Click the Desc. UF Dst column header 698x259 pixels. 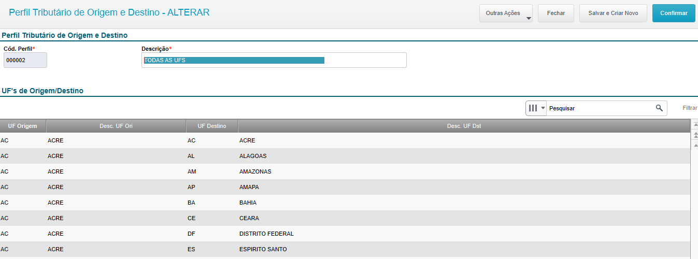464,126
